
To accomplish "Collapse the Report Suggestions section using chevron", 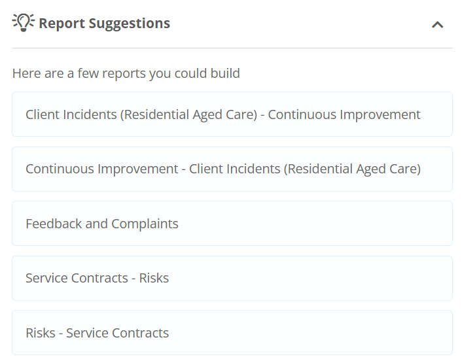I will point(437,24).
